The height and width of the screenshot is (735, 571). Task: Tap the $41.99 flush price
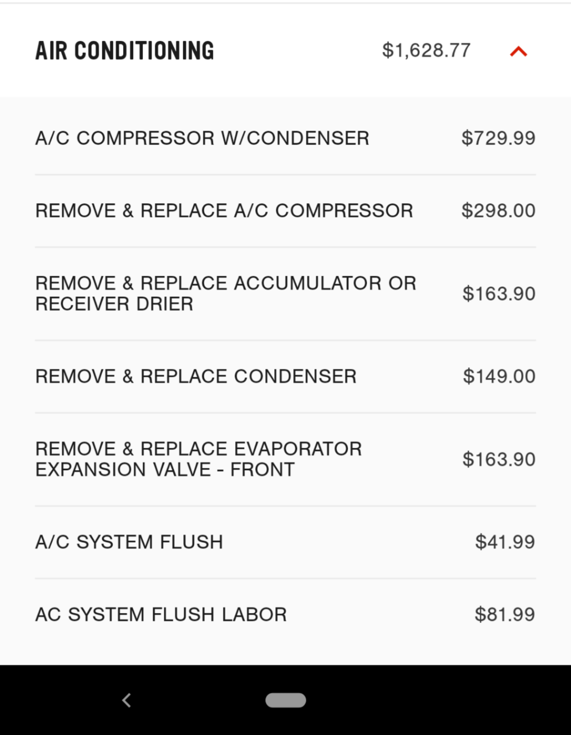coord(505,542)
